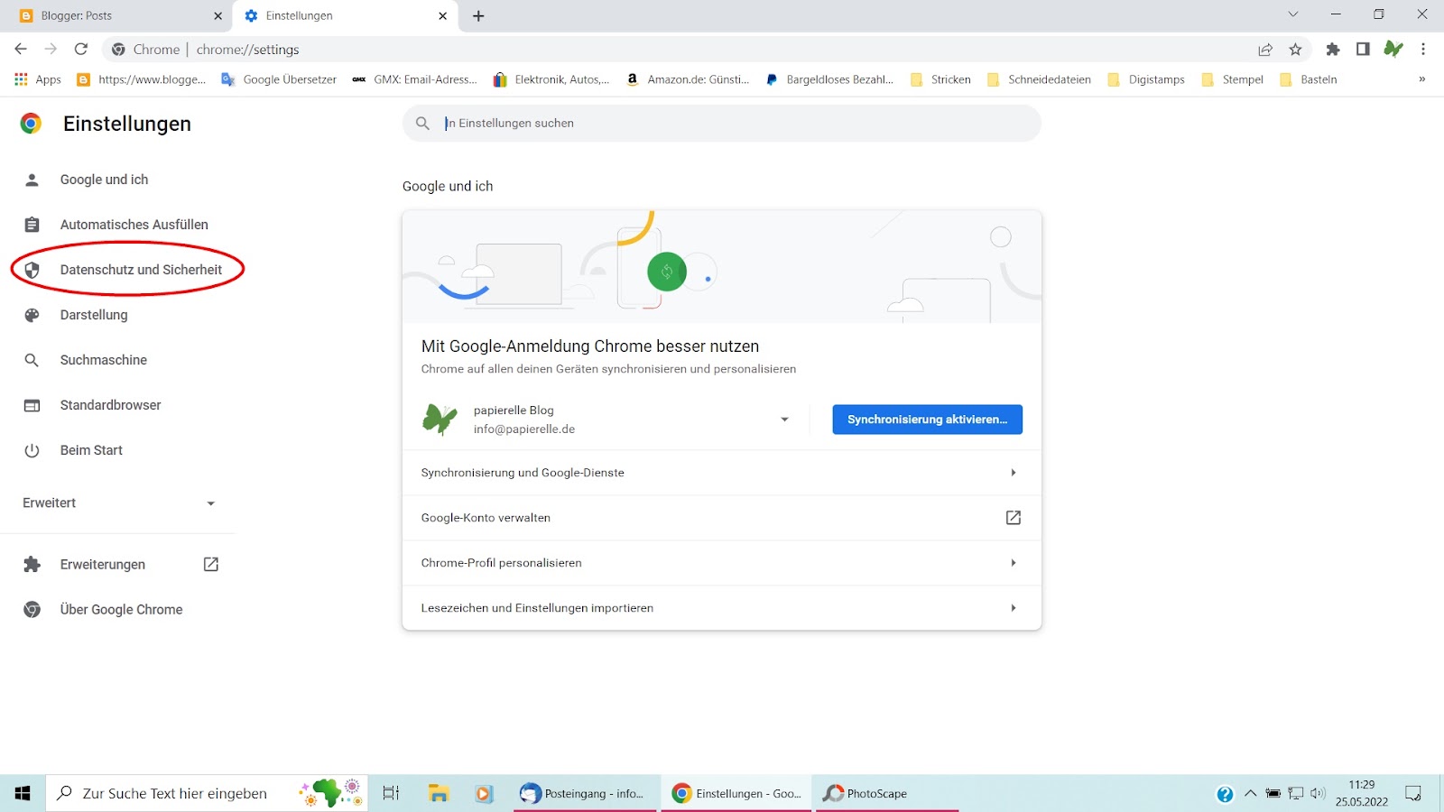
Task: Open the notification center icon
Action: (1413, 794)
